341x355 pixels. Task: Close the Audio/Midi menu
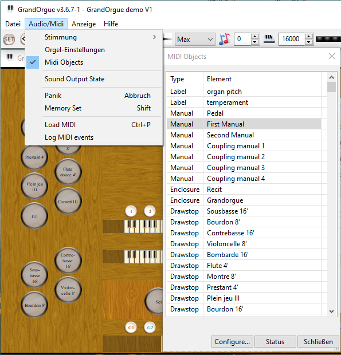[x=46, y=24]
